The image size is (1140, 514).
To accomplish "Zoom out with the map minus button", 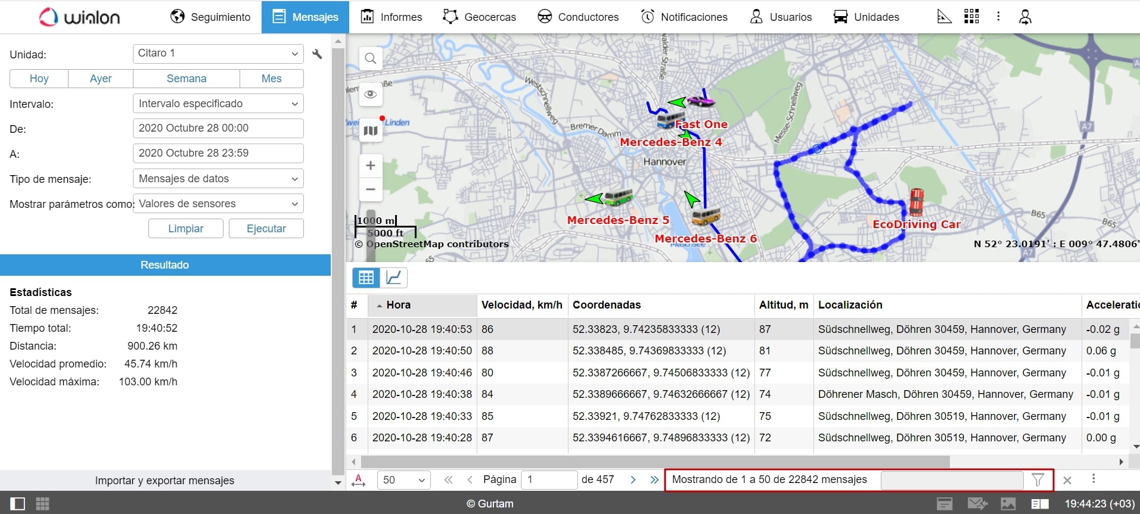I will click(x=371, y=189).
